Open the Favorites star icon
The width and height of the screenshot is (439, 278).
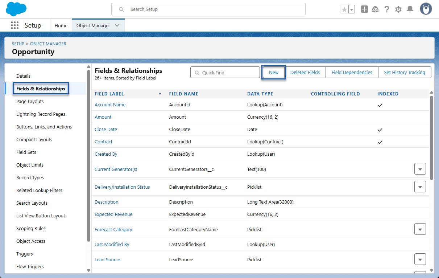tap(344, 9)
